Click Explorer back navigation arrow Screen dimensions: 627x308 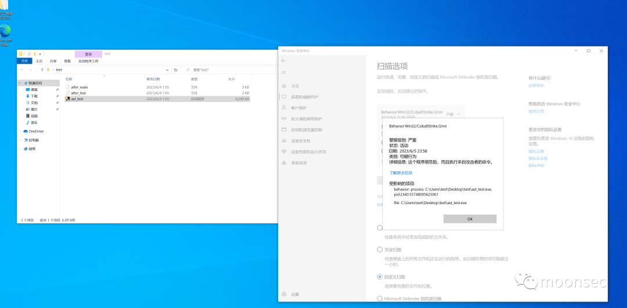click(23, 70)
